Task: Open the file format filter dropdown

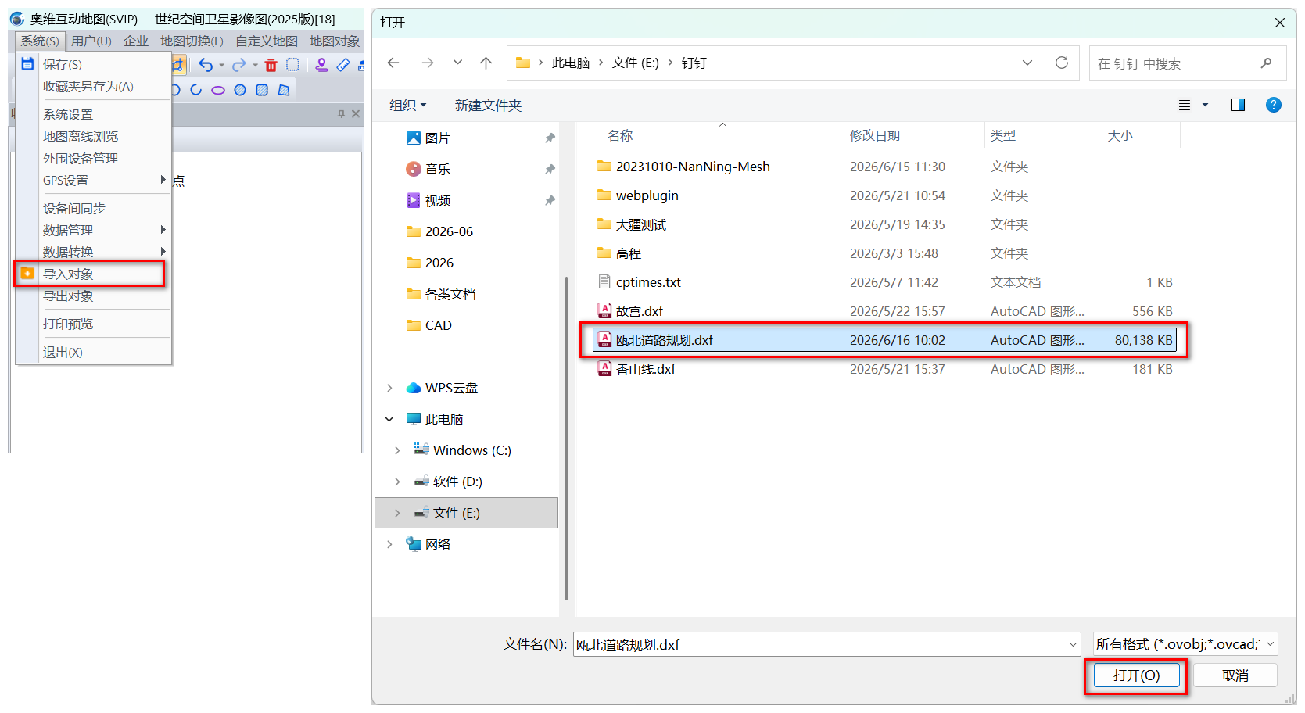Action: [x=1270, y=644]
